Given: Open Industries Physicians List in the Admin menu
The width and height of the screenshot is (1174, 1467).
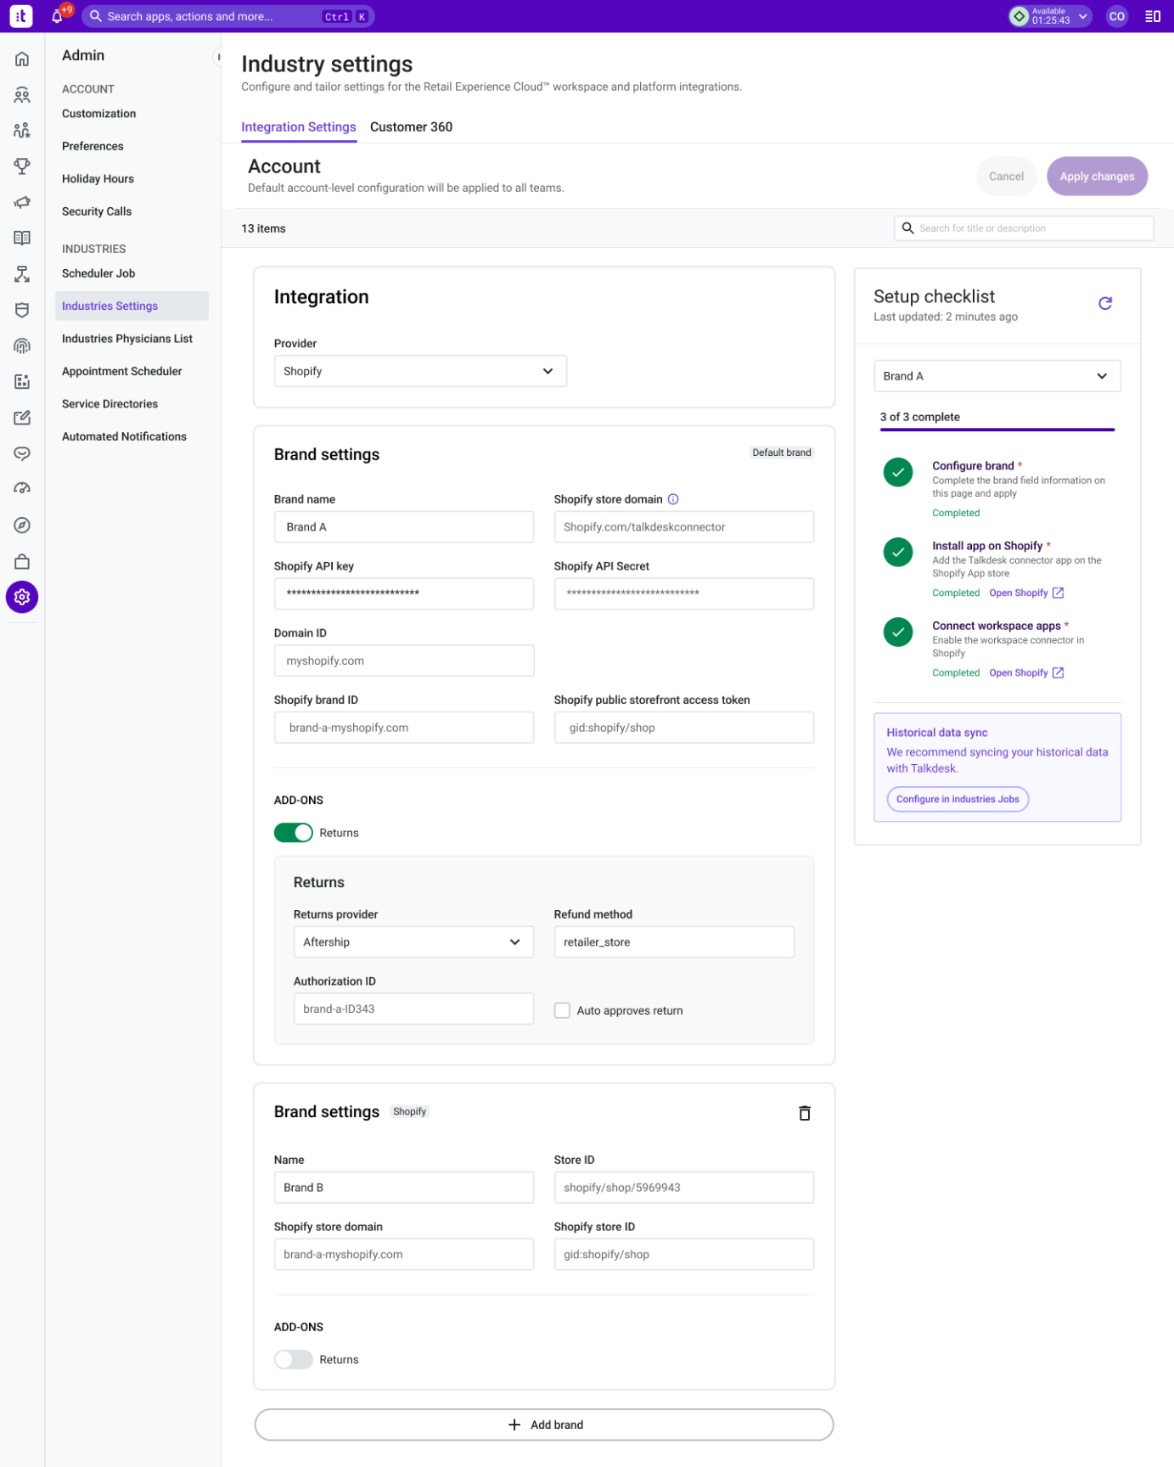Looking at the screenshot, I should pyautogui.click(x=127, y=339).
